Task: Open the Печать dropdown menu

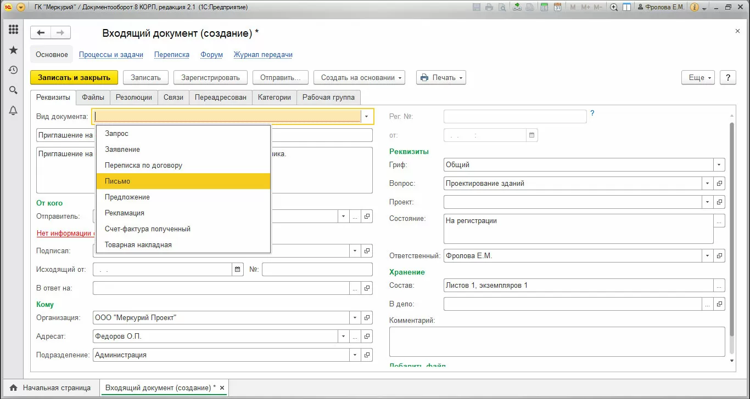Action: (x=441, y=78)
